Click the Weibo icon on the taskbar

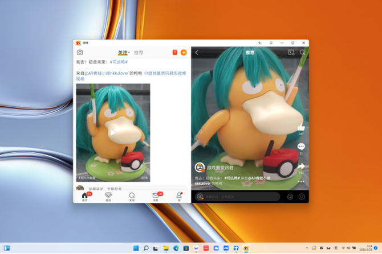point(246,248)
